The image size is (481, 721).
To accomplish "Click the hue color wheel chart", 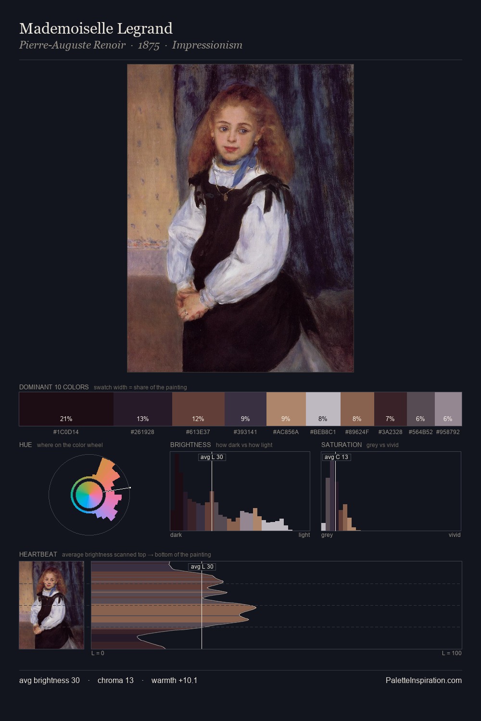I will pyautogui.click(x=89, y=494).
